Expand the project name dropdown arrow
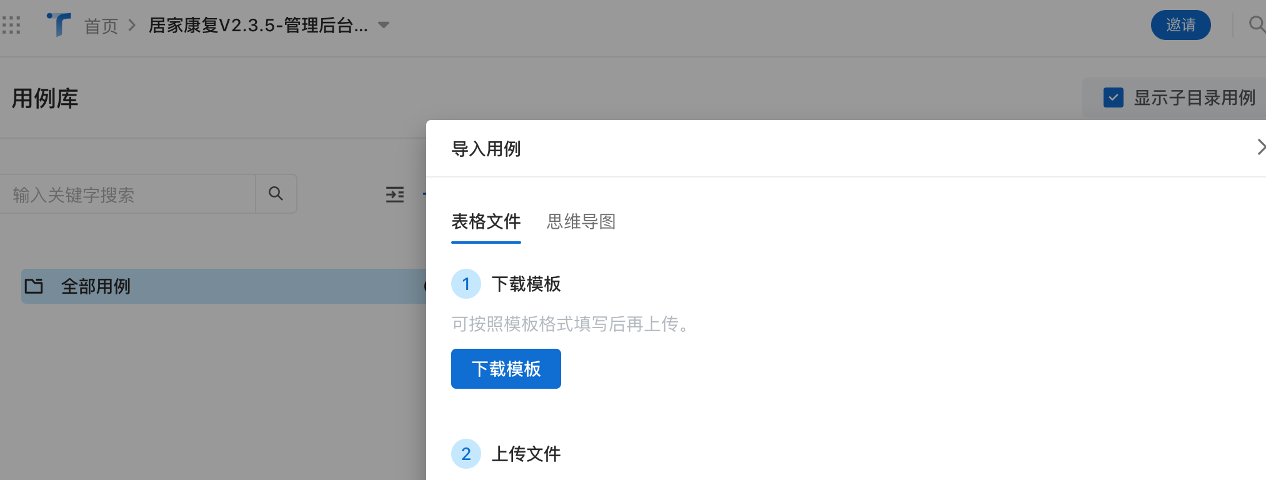This screenshot has width=1266, height=480. click(x=384, y=26)
